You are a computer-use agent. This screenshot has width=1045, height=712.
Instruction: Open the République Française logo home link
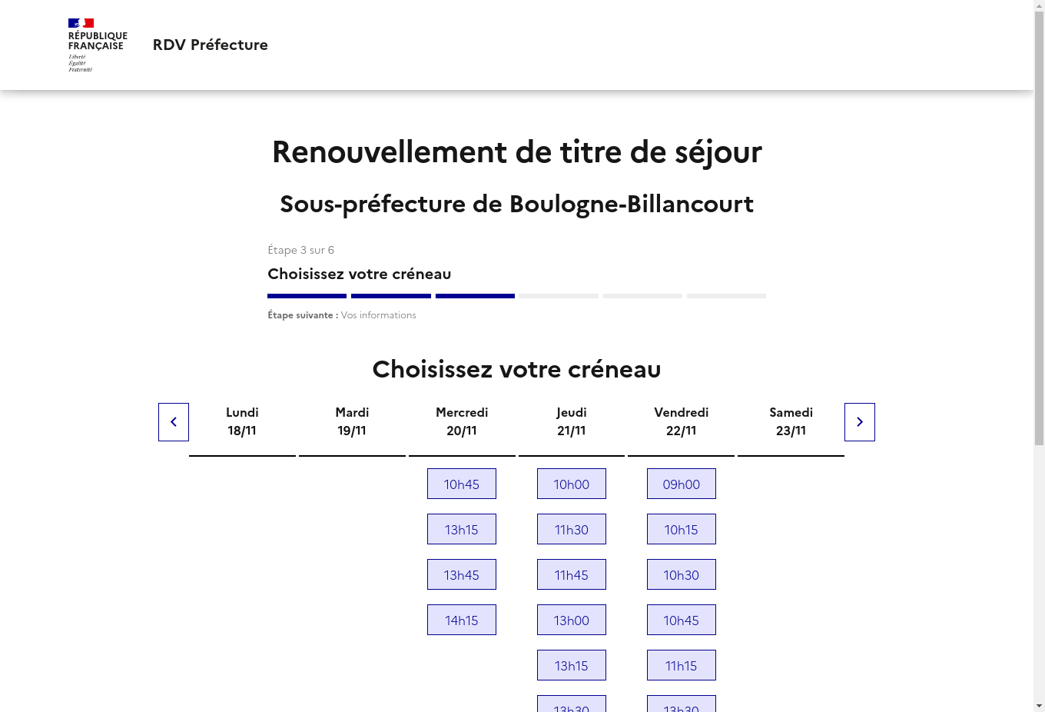coord(98,45)
